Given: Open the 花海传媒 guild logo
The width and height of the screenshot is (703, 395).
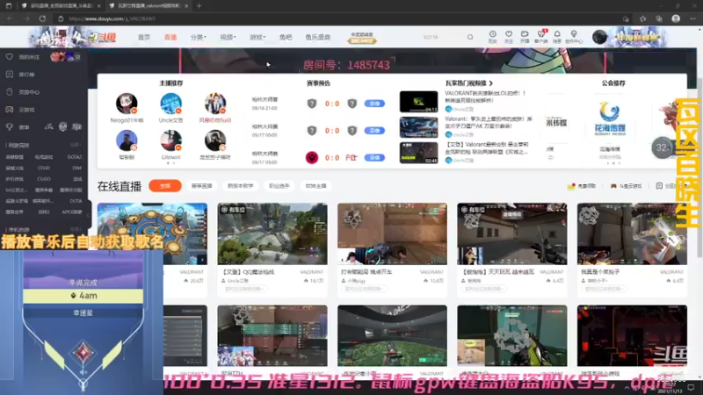Looking at the screenshot, I should 609,119.
